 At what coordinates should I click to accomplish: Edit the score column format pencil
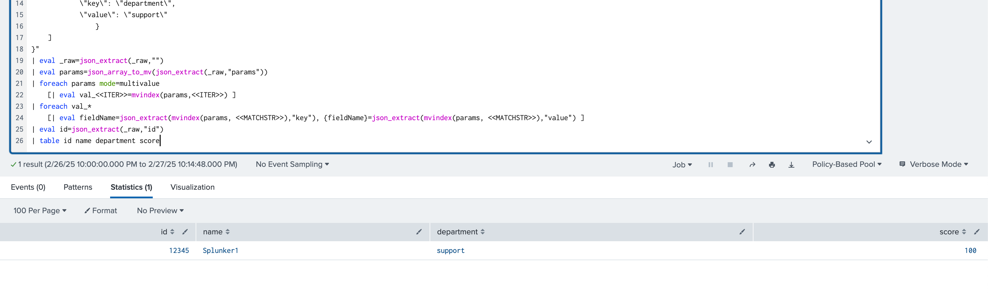977,232
